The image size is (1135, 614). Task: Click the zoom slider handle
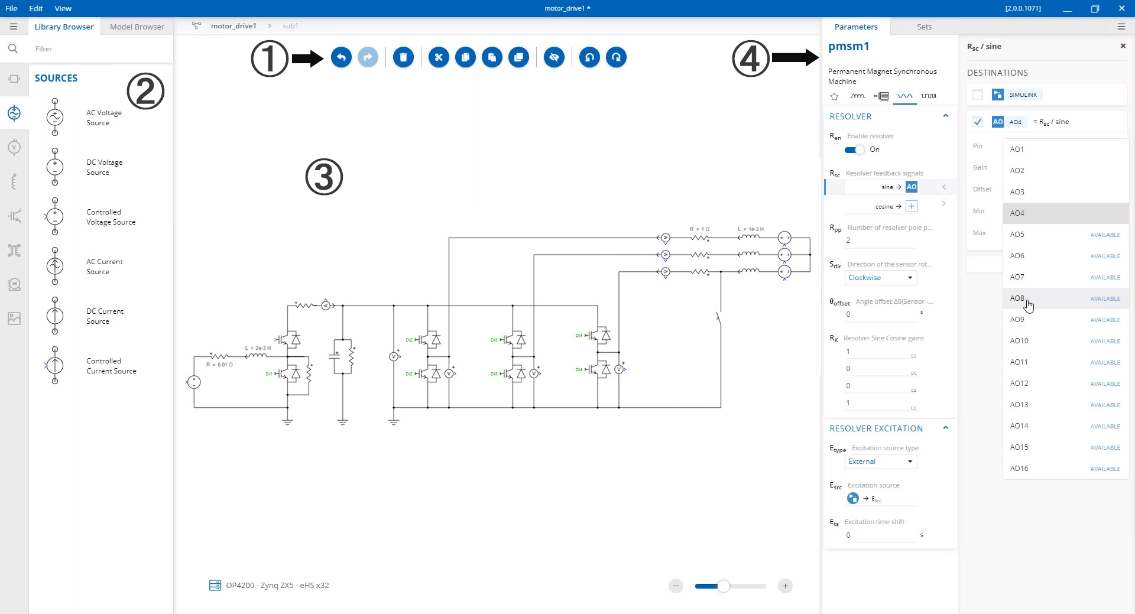point(724,586)
